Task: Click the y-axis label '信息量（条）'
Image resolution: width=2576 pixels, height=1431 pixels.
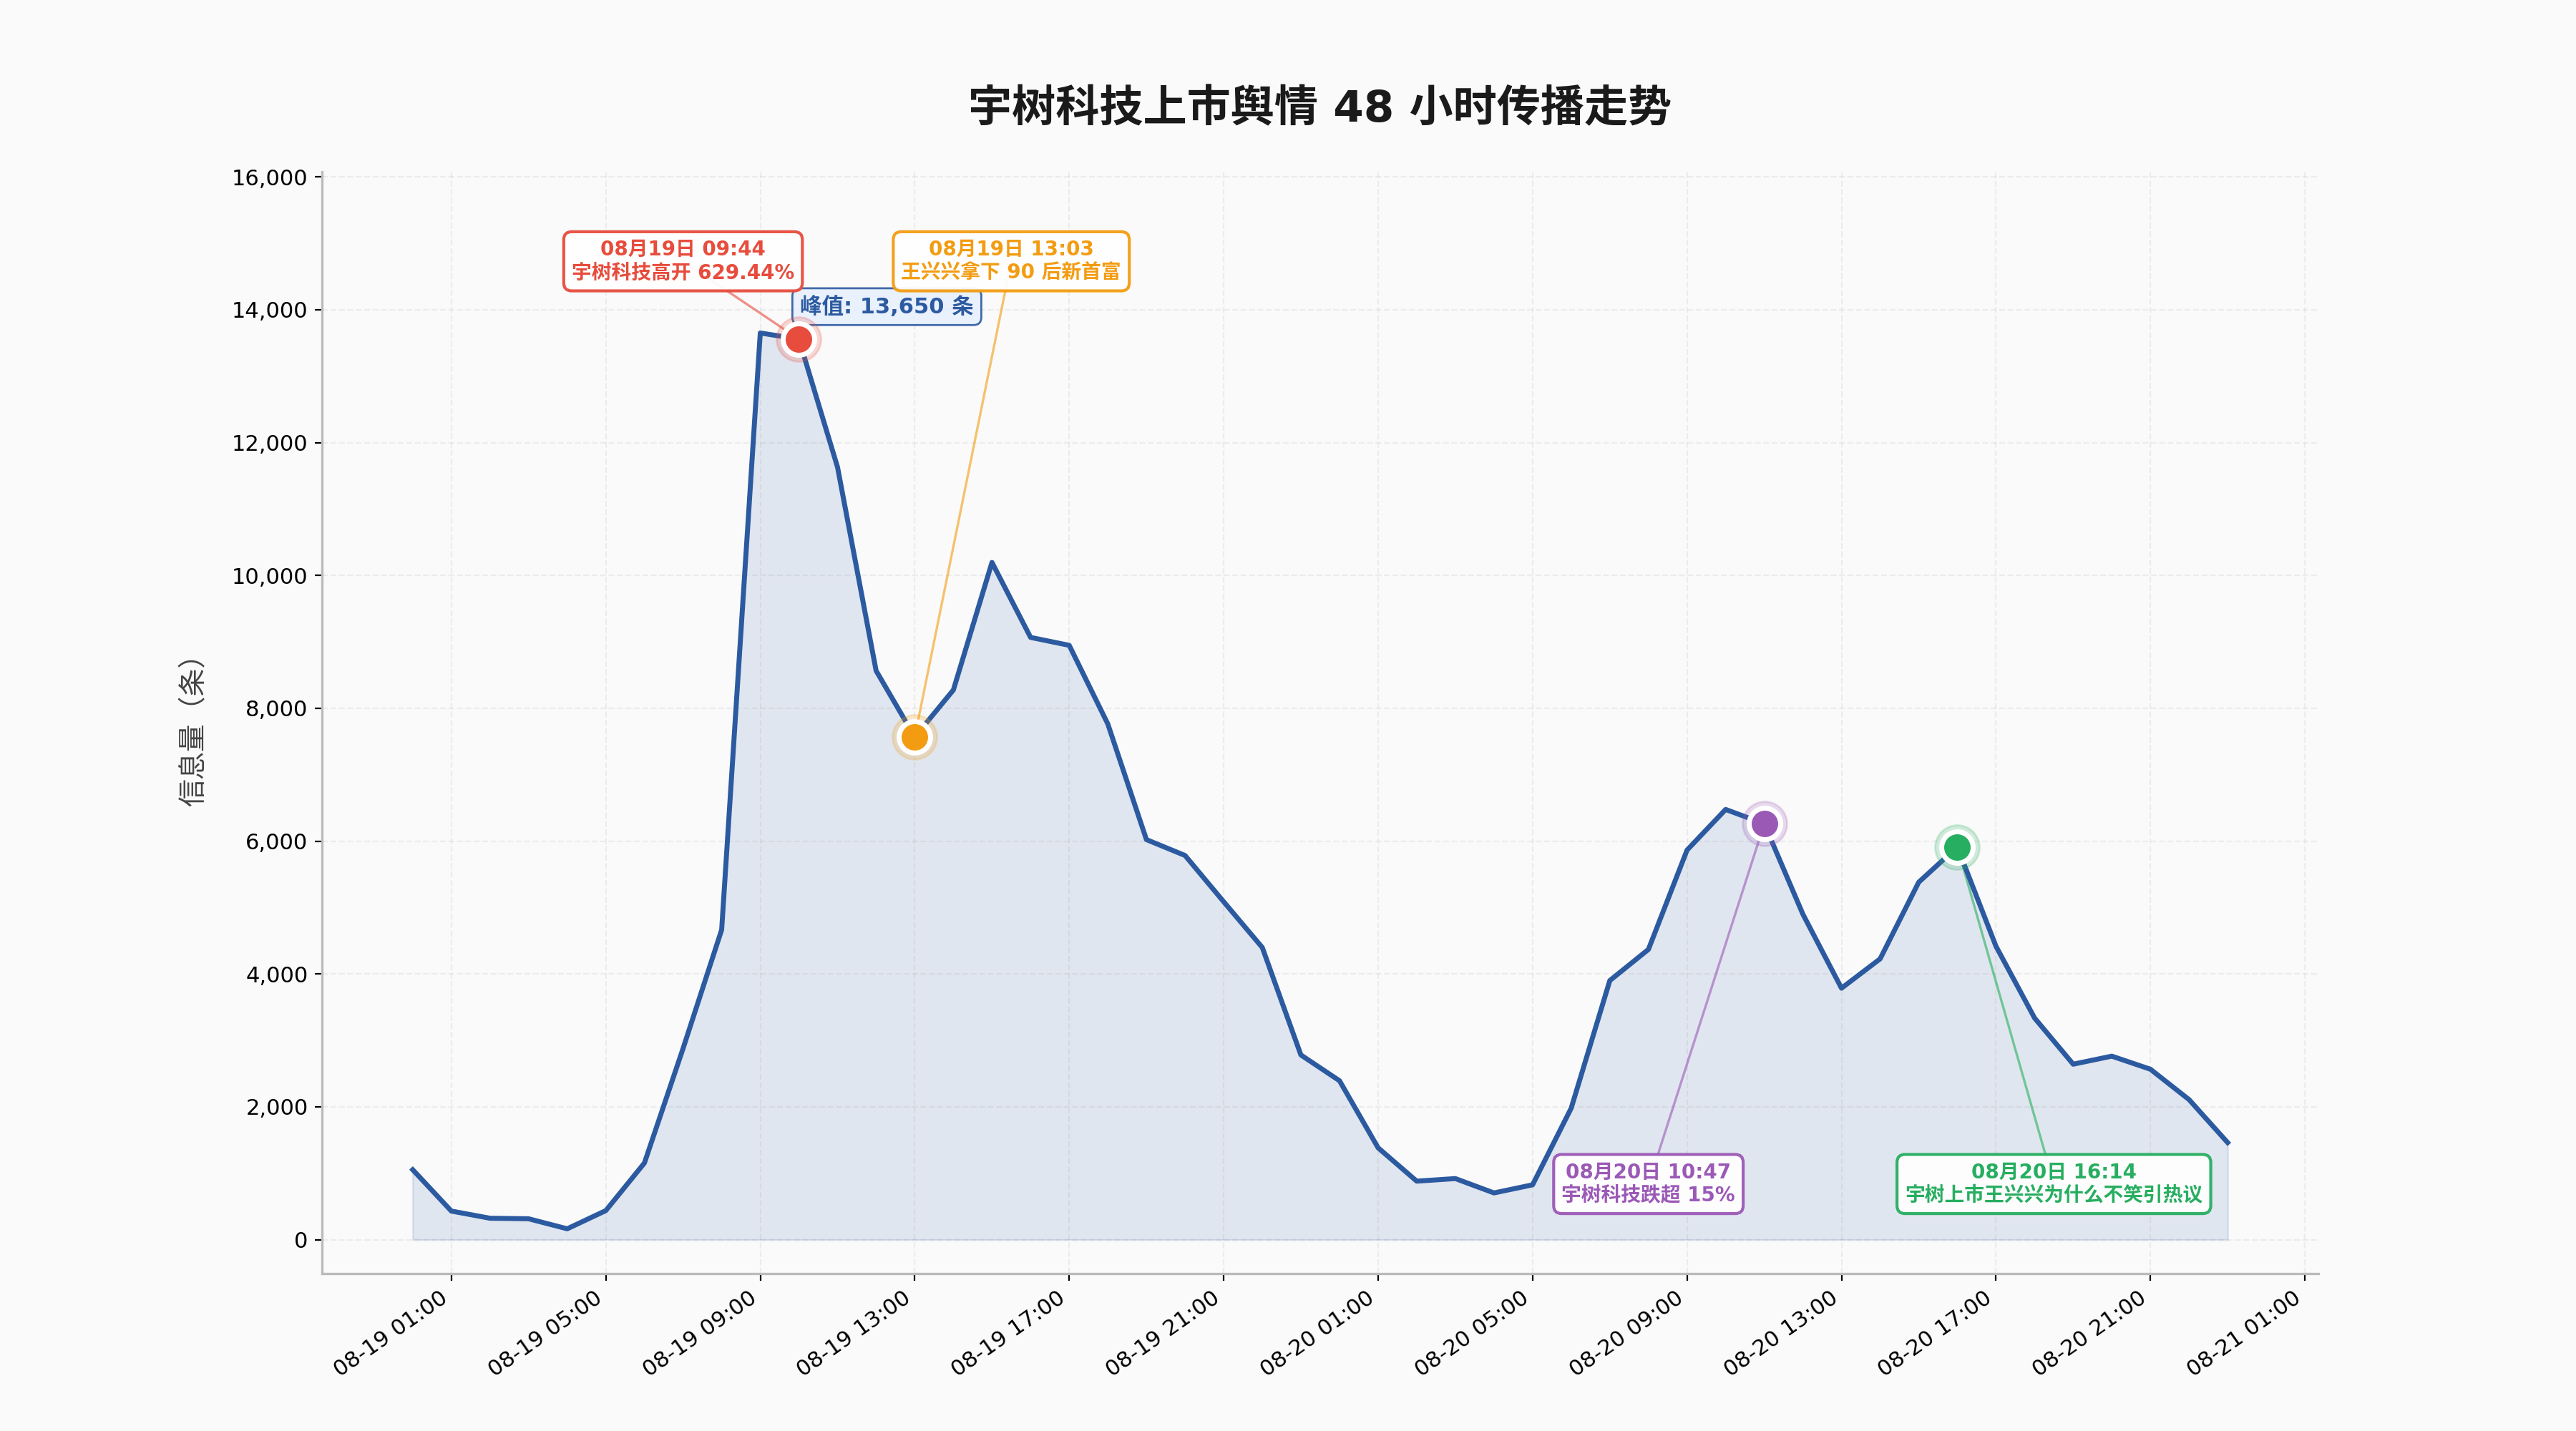Action: [x=191, y=732]
